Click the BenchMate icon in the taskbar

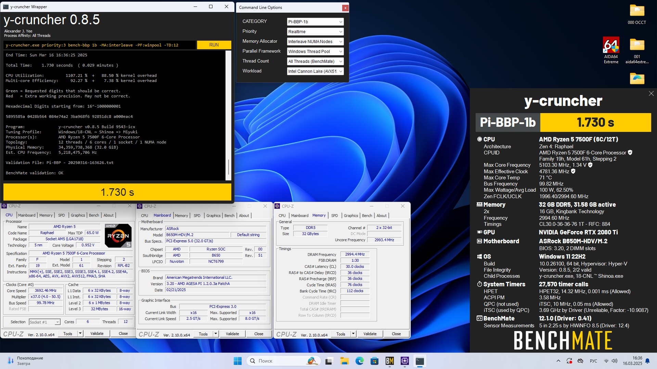[x=389, y=361]
